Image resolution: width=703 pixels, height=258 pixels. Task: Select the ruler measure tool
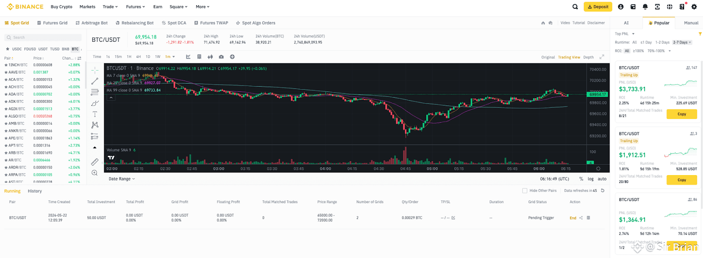[x=94, y=162]
